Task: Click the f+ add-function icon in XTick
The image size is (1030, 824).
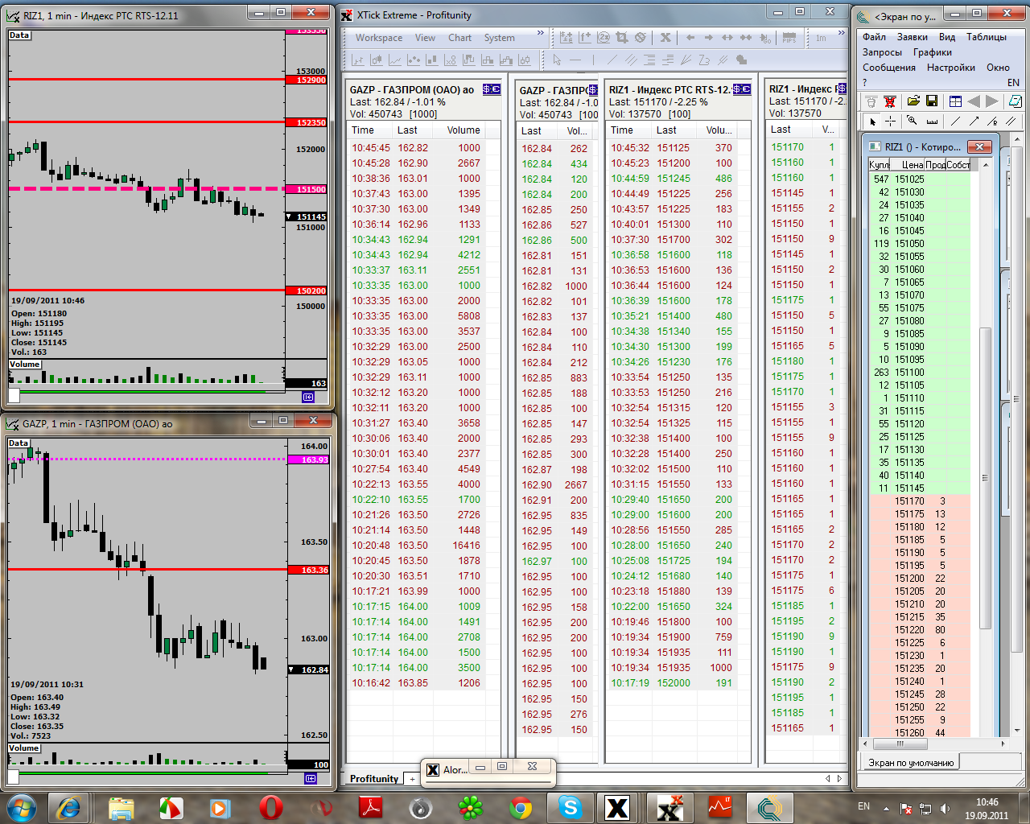Action: point(584,38)
